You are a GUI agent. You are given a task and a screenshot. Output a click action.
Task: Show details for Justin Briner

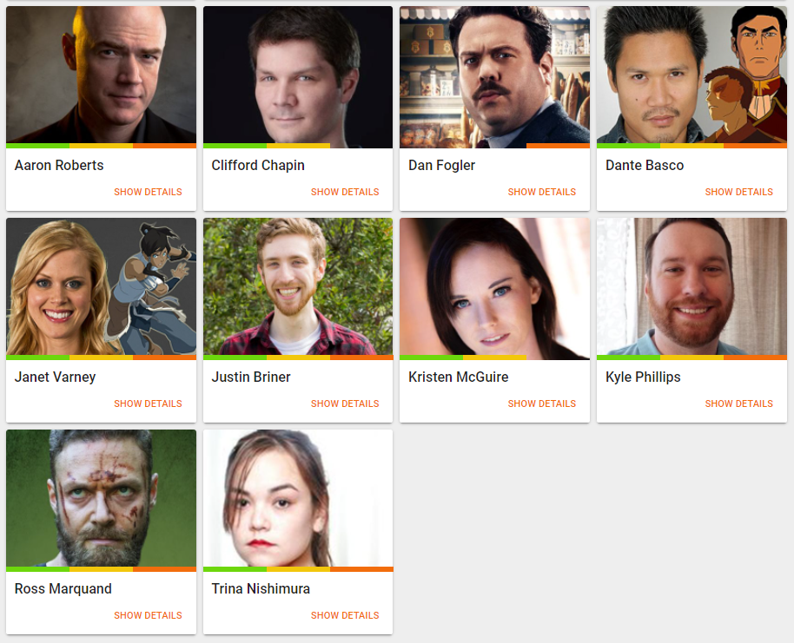click(x=345, y=404)
